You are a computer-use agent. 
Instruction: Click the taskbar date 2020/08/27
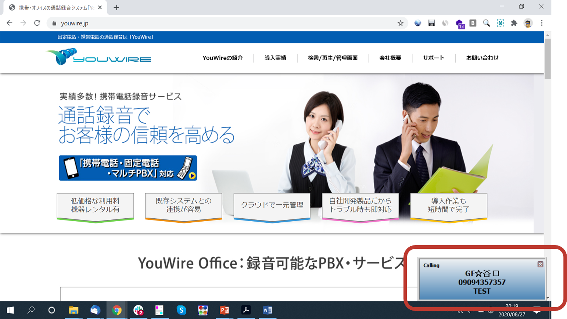pos(512,315)
